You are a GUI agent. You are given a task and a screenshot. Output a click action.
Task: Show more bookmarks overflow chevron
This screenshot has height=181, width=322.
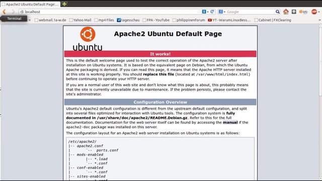pos(319,20)
